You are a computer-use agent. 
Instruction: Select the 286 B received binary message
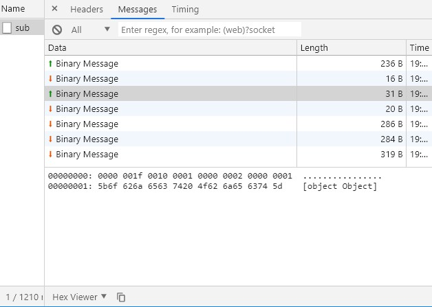click(87, 124)
